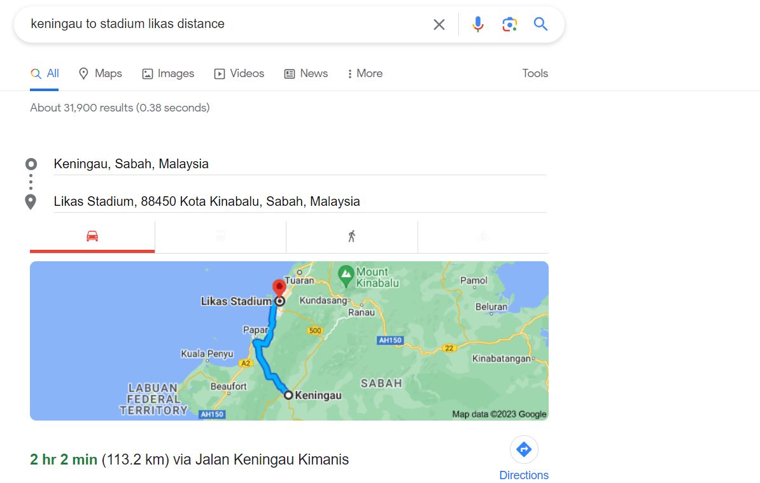The height and width of the screenshot is (483, 760).
Task: Edit the Likas Stadium destination field
Action: pyautogui.click(x=300, y=201)
